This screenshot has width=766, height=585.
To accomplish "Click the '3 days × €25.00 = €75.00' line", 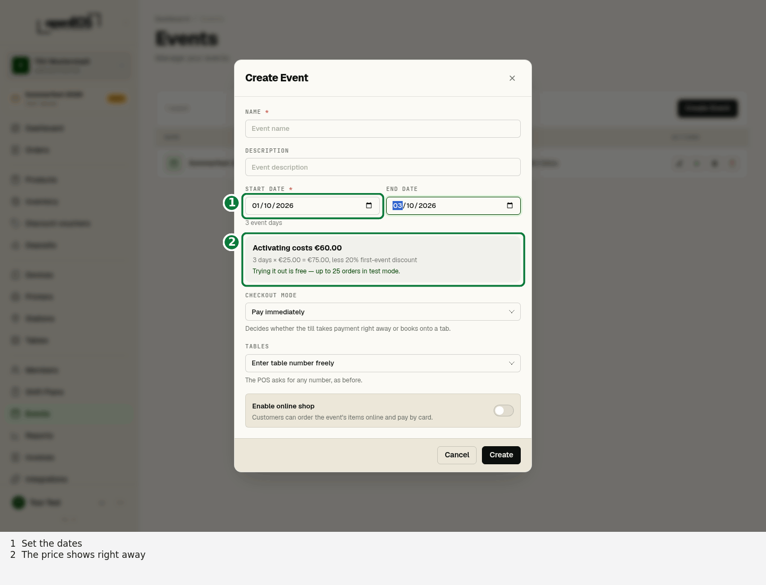I will pos(335,260).
